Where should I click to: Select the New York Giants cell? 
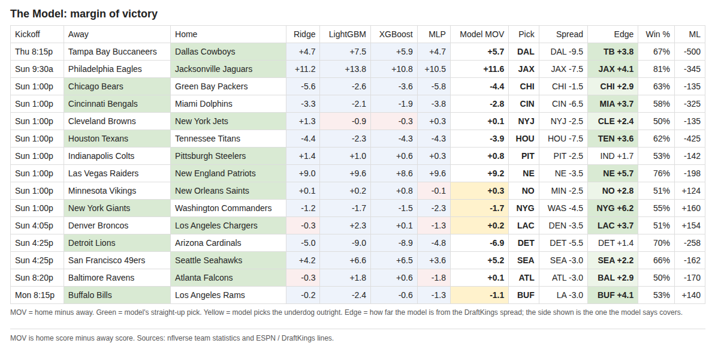(117, 208)
